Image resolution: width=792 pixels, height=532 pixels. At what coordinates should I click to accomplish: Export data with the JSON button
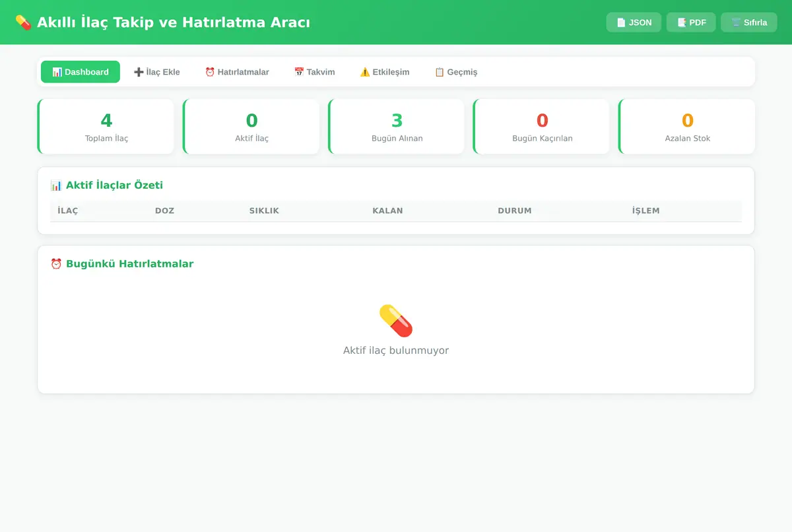tap(634, 22)
